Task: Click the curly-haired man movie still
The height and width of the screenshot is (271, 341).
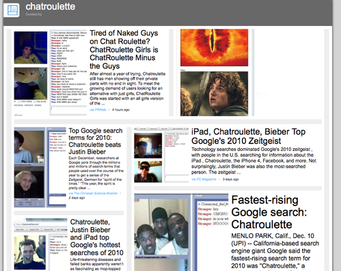Action: (214, 94)
